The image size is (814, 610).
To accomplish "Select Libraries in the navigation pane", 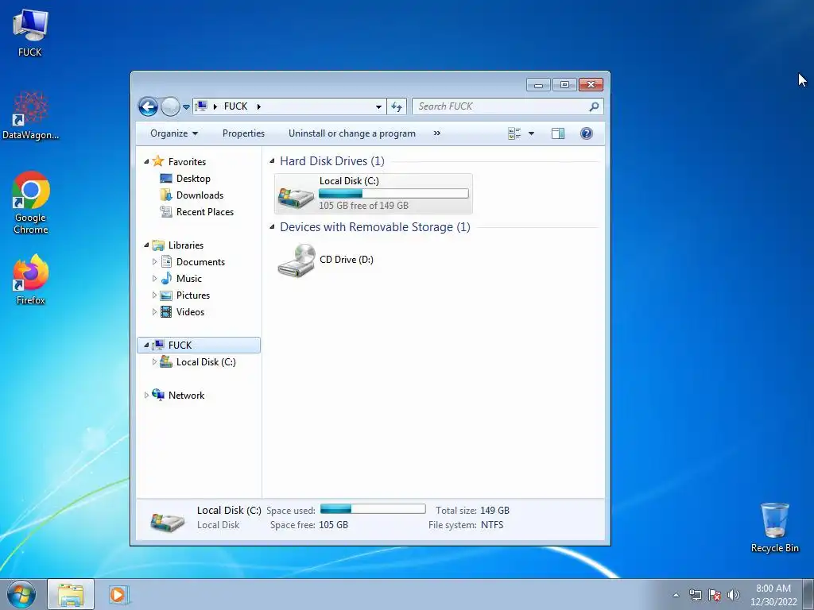I will pyautogui.click(x=186, y=245).
